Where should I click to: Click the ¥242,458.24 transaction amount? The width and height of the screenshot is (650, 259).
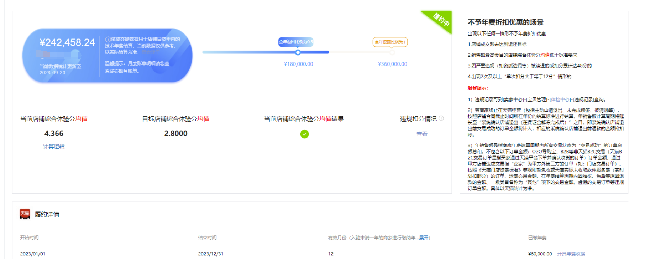pyautogui.click(x=67, y=43)
